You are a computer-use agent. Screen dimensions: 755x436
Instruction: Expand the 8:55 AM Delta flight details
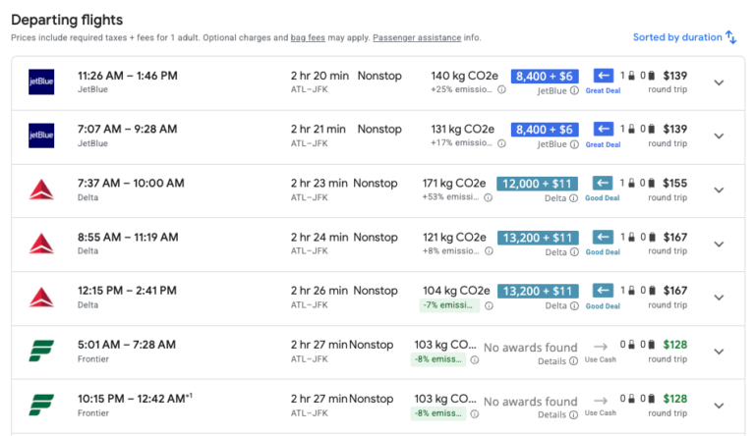point(719,244)
